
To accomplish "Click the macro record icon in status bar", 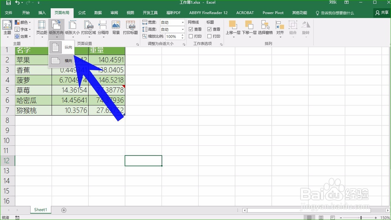I will (x=17, y=218).
